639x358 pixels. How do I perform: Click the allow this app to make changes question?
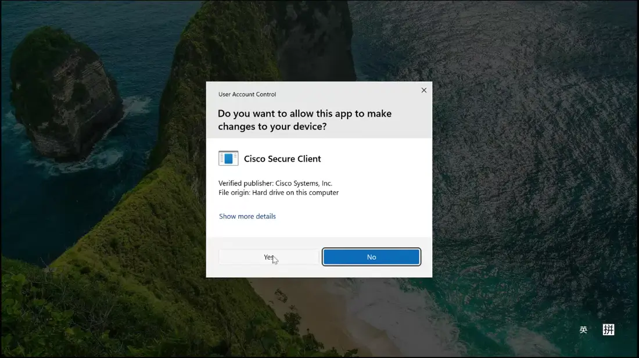pyautogui.click(x=304, y=120)
